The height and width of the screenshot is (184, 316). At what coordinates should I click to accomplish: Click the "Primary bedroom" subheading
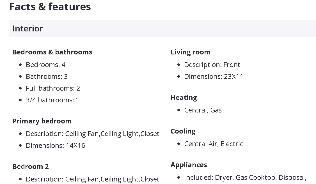click(x=42, y=121)
